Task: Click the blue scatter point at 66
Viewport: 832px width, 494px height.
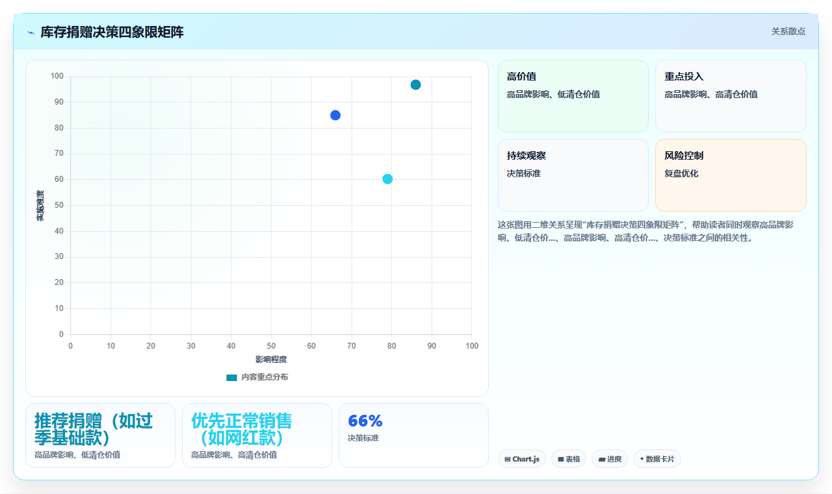Action: point(335,115)
